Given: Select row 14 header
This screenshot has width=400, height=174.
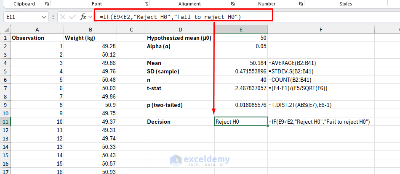Looking at the screenshot, I should (x=5, y=147).
